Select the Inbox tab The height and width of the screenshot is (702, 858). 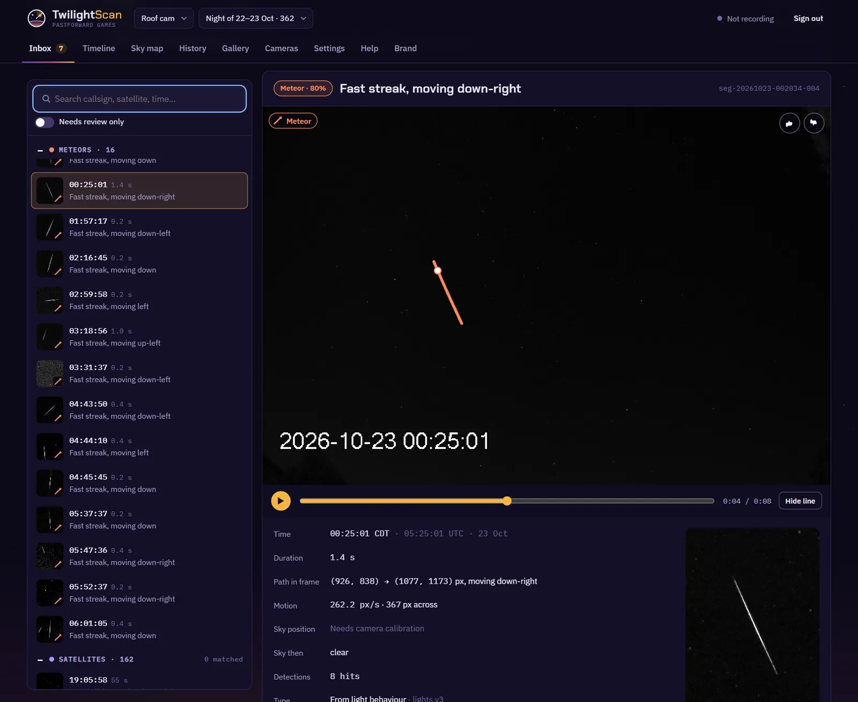click(48, 48)
